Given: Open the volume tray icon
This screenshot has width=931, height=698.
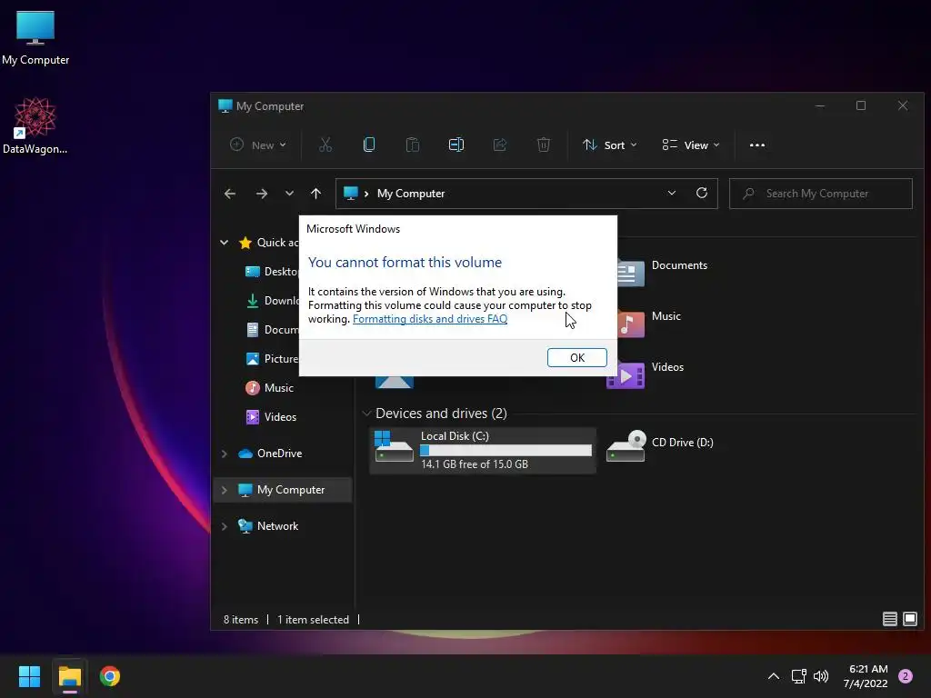Looking at the screenshot, I should point(821,676).
